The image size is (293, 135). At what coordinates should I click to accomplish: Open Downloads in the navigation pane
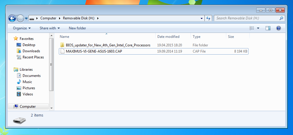click(31, 51)
